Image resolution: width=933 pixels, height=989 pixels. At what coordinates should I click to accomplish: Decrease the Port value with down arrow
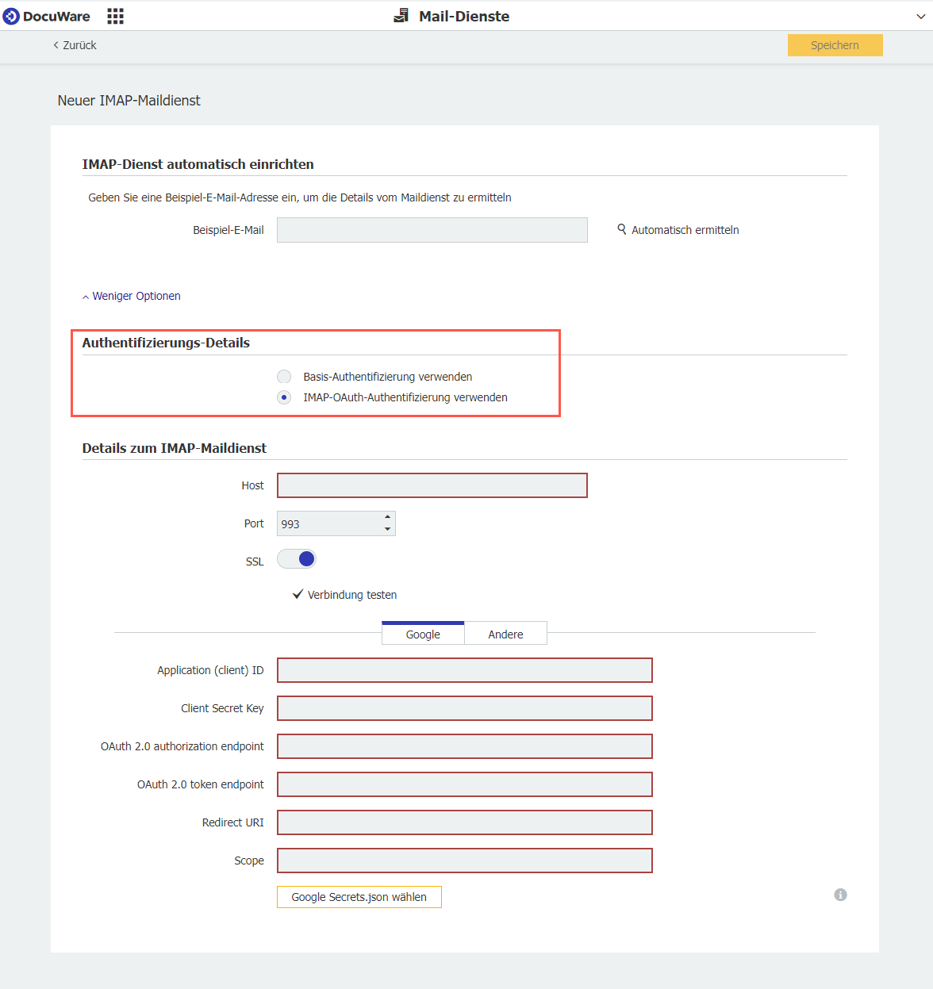pos(387,529)
